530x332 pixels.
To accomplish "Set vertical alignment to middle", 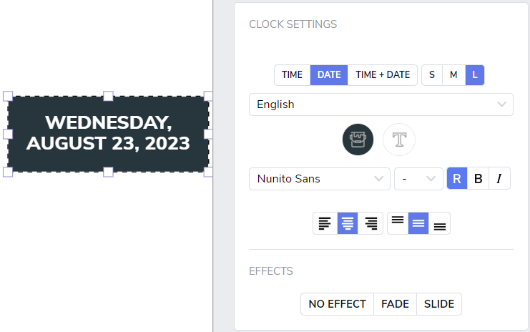I will pos(418,223).
